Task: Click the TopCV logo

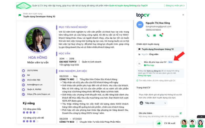Action: tap(143, 15)
